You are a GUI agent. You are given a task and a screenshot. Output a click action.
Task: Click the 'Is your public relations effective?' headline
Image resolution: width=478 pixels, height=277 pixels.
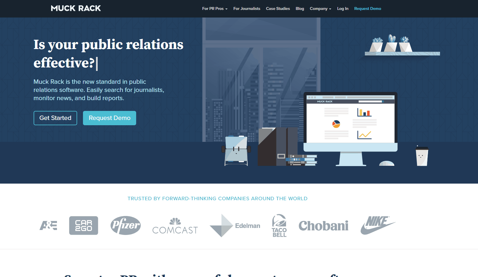point(108,54)
